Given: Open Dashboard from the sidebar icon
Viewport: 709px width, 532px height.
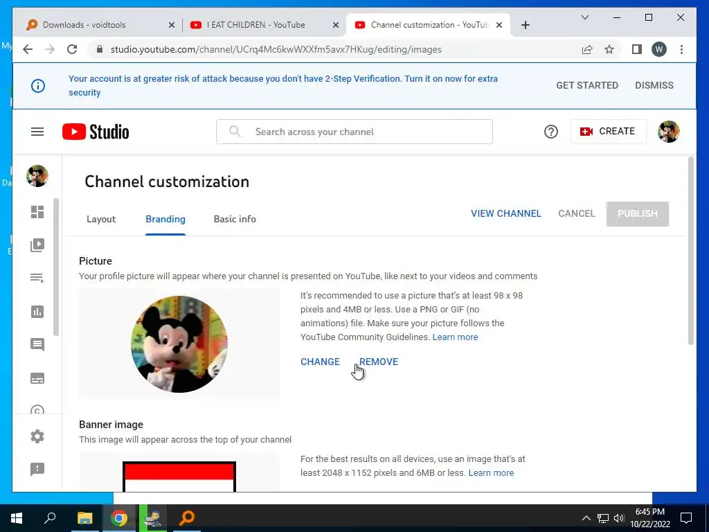Looking at the screenshot, I should pos(37,212).
